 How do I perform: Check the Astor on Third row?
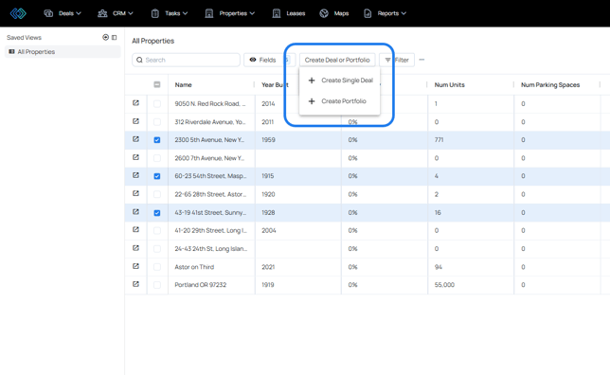coord(157,267)
